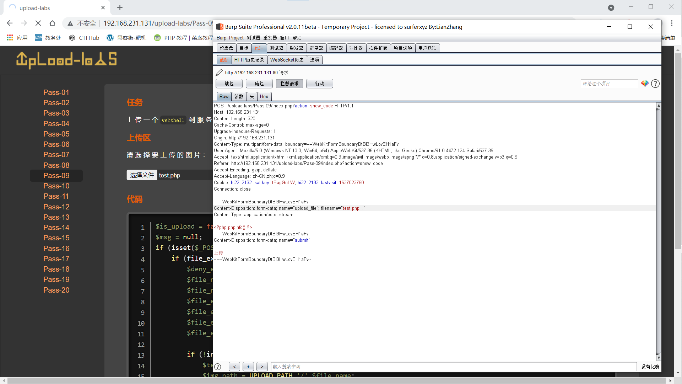Switch to 代理 proxy tab
The width and height of the screenshot is (682, 384).
coord(259,48)
